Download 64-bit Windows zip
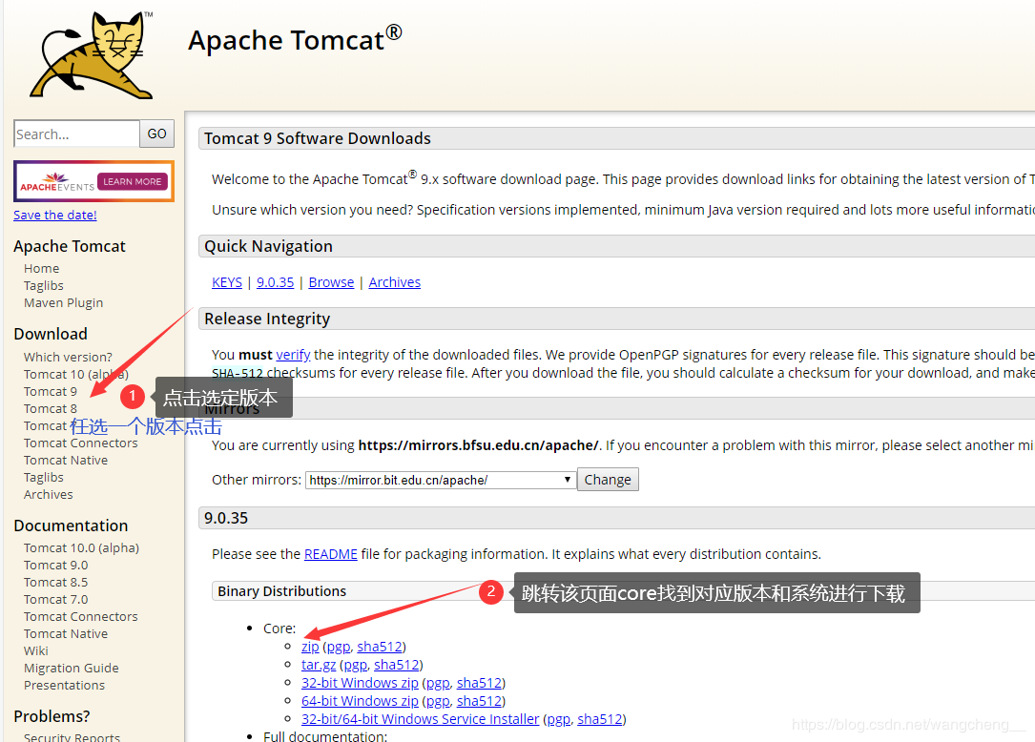 360,701
